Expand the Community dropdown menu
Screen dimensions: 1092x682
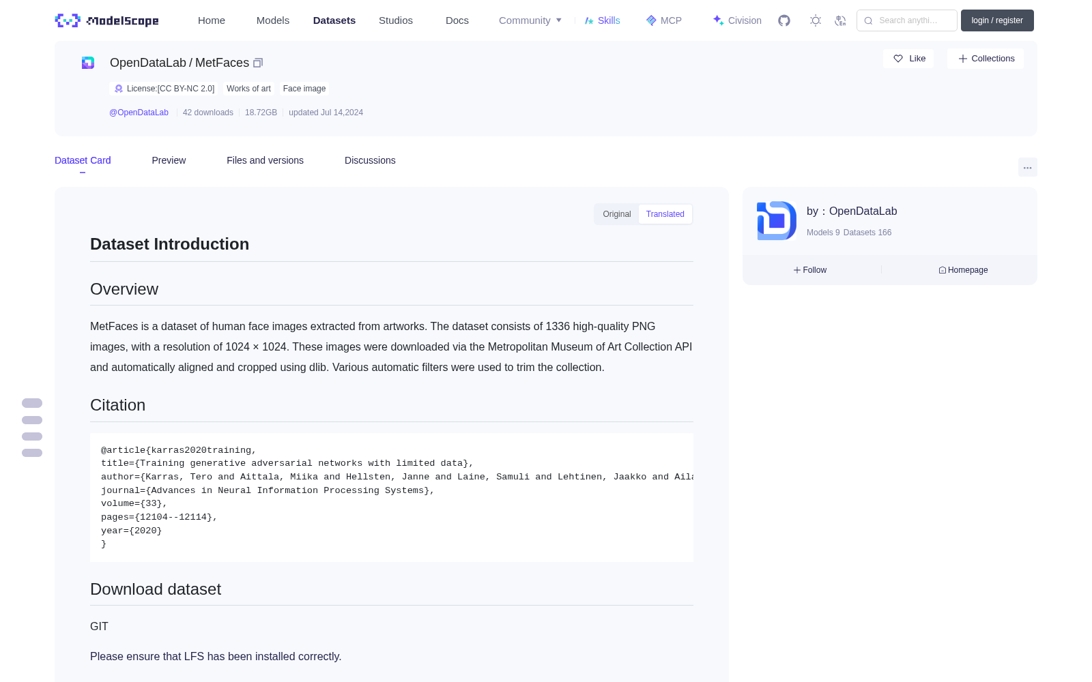coord(530,20)
